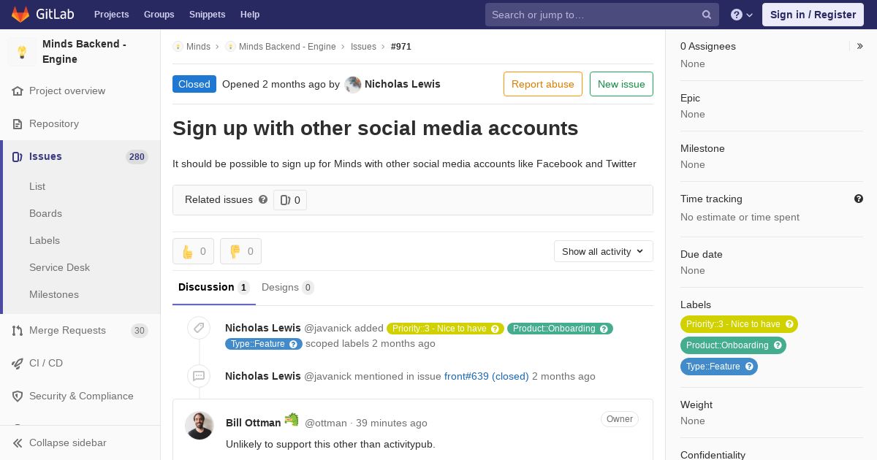Click the label activity tag icon
The height and width of the screenshot is (460, 877).
199,328
